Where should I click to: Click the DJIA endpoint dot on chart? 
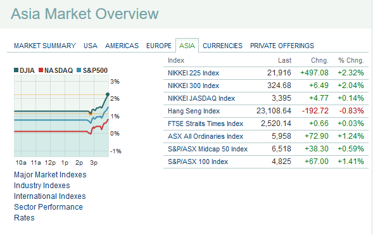(x=108, y=94)
